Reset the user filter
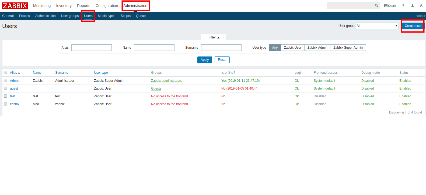 tap(222, 60)
